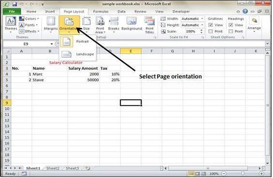The image size is (273, 178).
Task: Open the Name Box dropdown arrow
Action: 51,44
